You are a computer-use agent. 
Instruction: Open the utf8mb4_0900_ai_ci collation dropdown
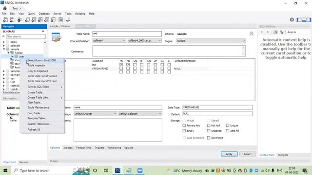click(144, 40)
